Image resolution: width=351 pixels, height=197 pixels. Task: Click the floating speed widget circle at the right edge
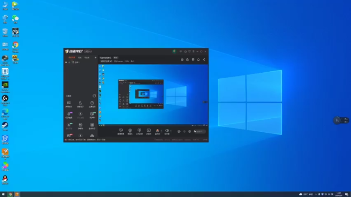point(337,120)
